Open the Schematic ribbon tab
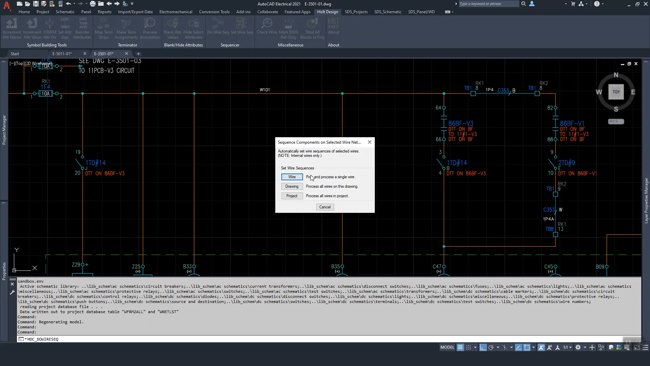This screenshot has height=366, width=650. click(x=65, y=12)
